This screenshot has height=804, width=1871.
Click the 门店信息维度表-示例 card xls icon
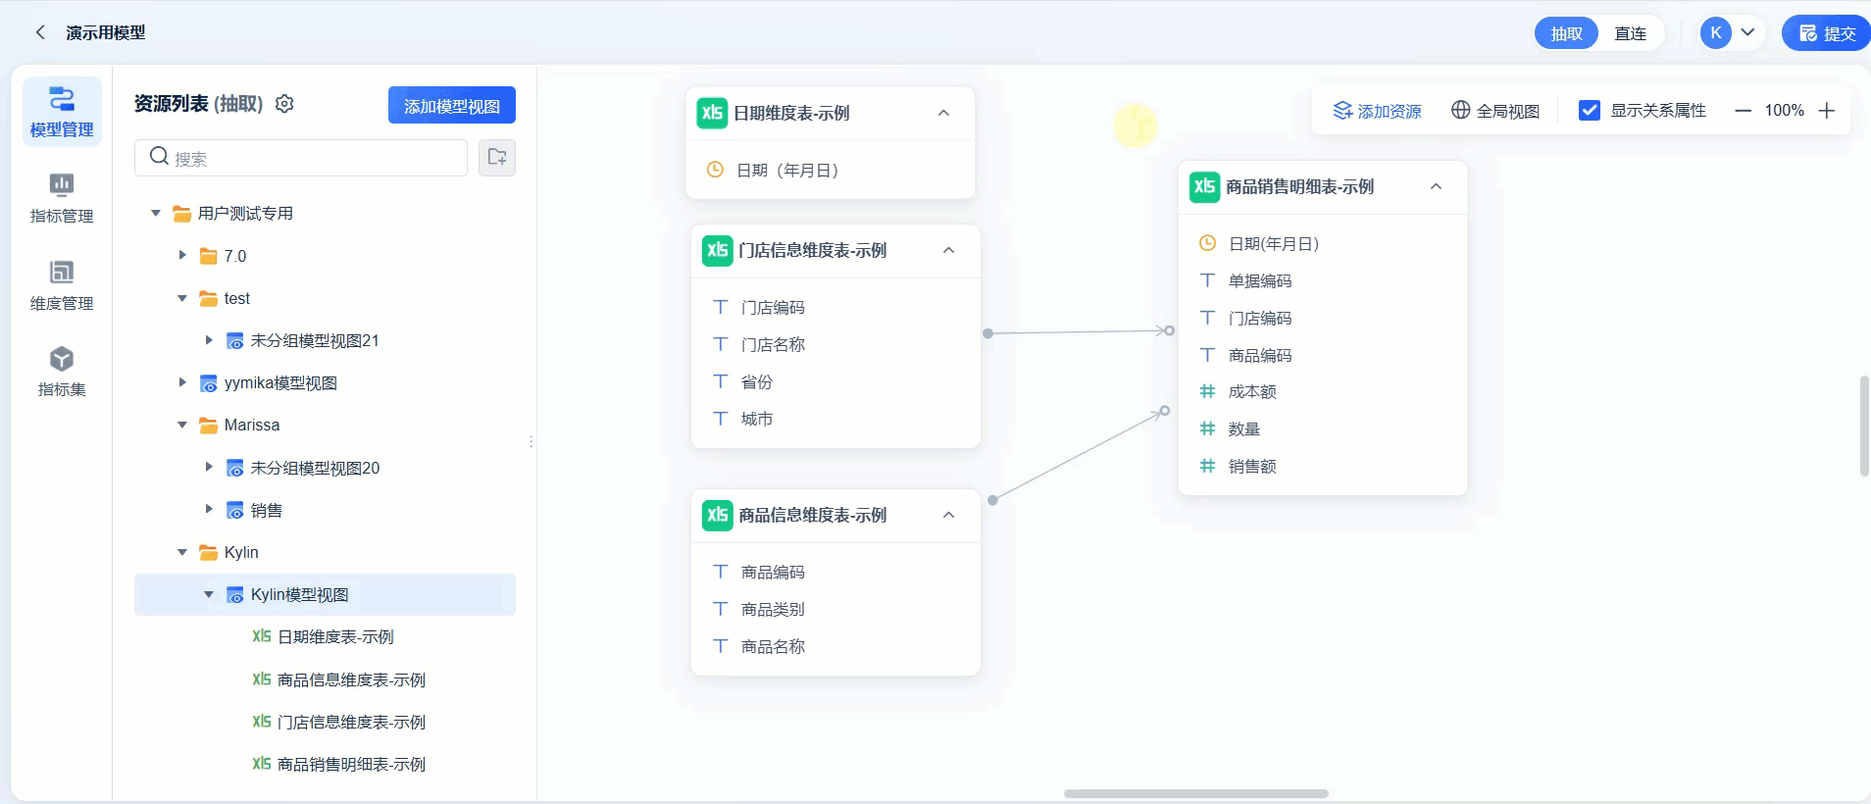point(718,250)
